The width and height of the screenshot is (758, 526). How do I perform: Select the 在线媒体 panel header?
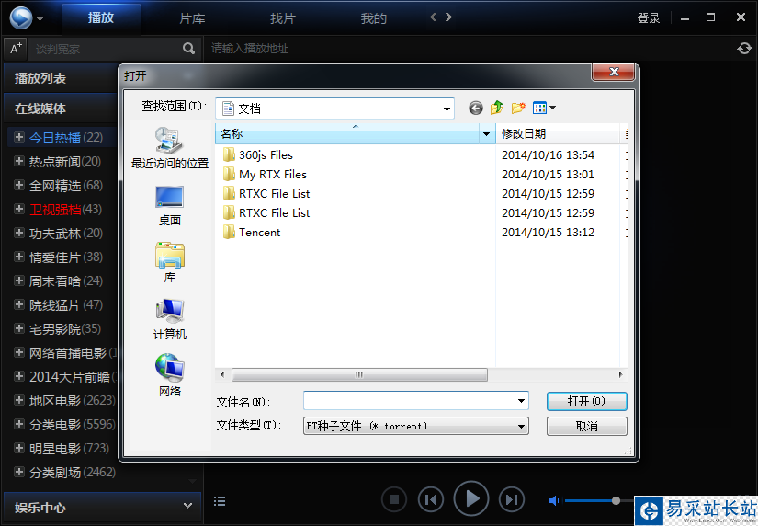[x=62, y=109]
